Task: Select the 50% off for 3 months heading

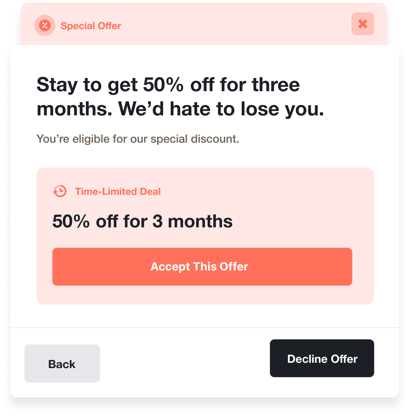Action: click(142, 221)
